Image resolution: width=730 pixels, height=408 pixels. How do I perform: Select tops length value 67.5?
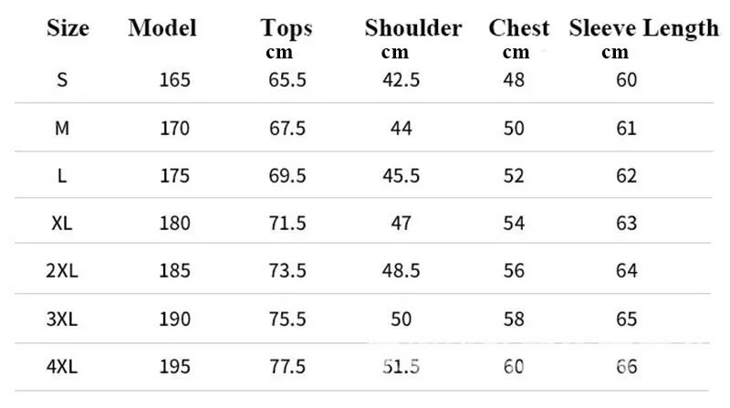pos(287,128)
